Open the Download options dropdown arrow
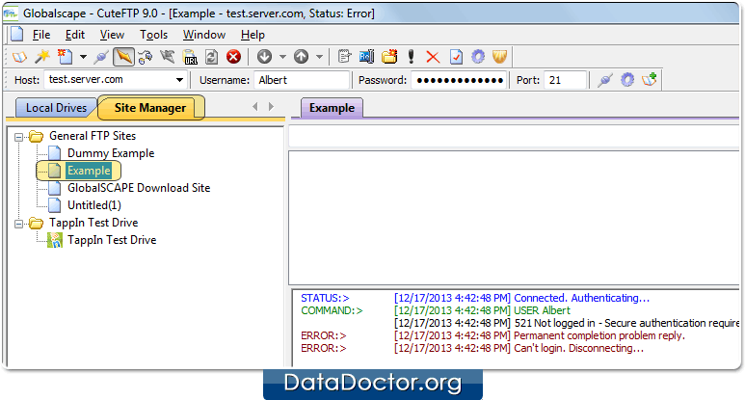The image size is (745, 400). point(282,57)
